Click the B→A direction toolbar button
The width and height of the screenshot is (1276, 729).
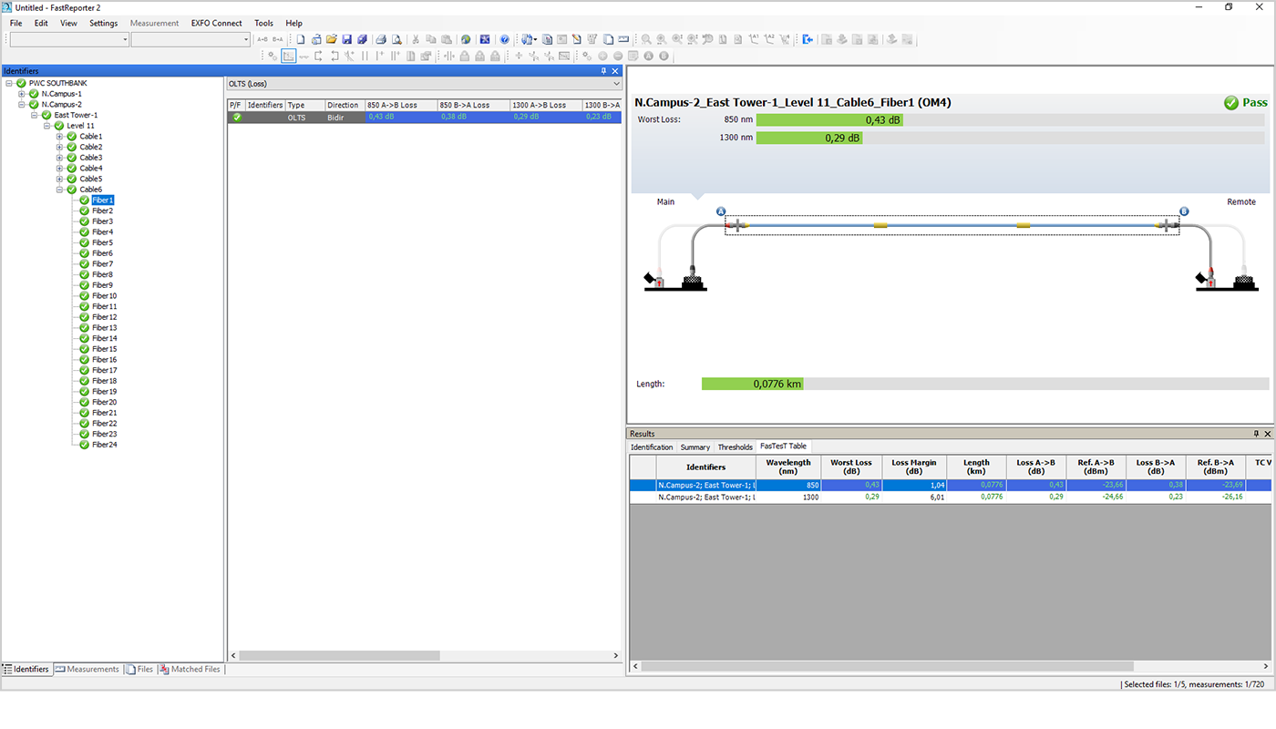click(277, 39)
